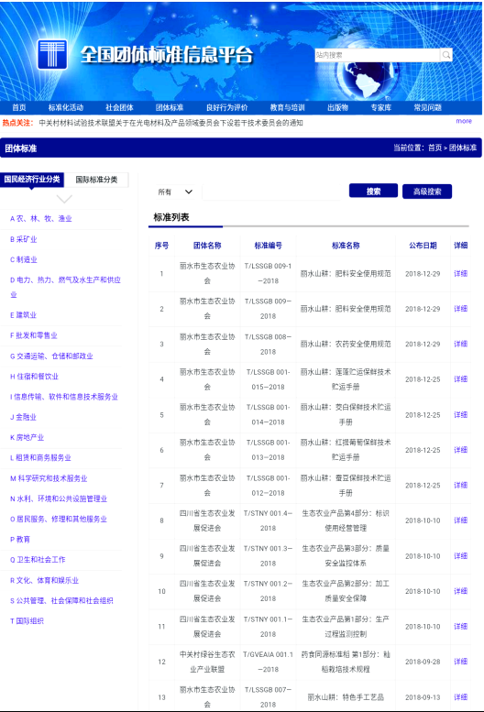Select category I 信息传输、软件和信息技术服务业

pos(64,397)
